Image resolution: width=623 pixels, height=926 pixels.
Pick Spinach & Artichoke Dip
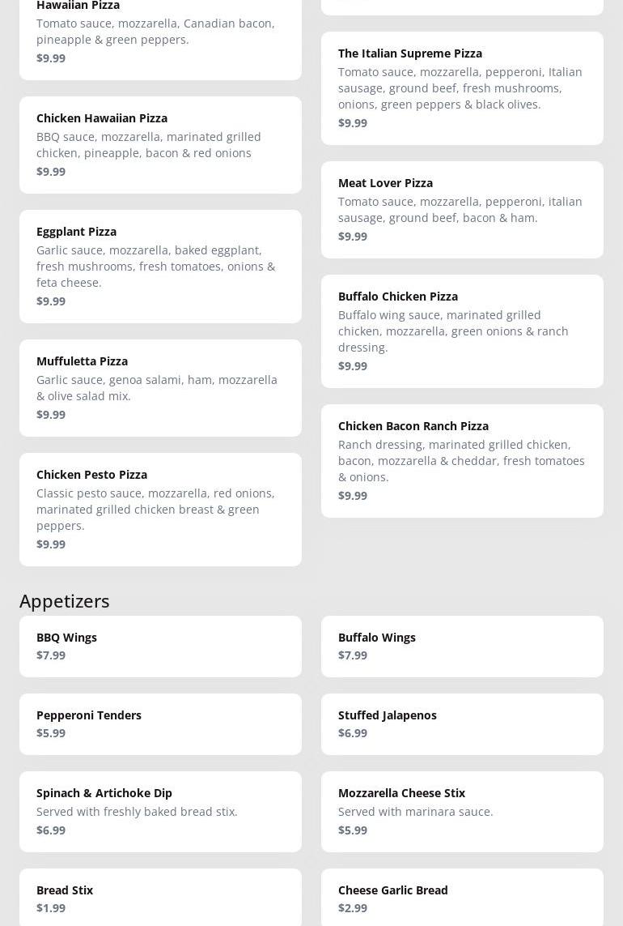(160, 811)
